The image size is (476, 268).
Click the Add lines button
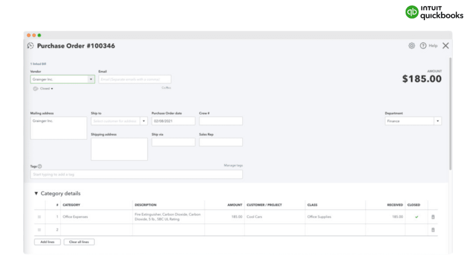click(47, 242)
